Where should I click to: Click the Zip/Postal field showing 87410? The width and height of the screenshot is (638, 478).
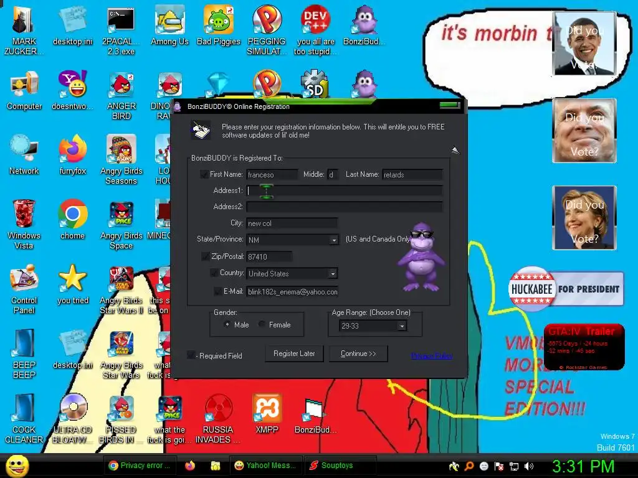[x=269, y=257]
